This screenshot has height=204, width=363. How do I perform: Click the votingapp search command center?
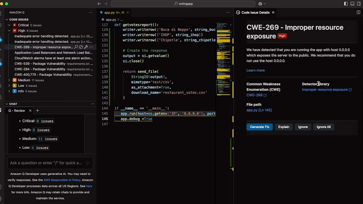[183, 4]
